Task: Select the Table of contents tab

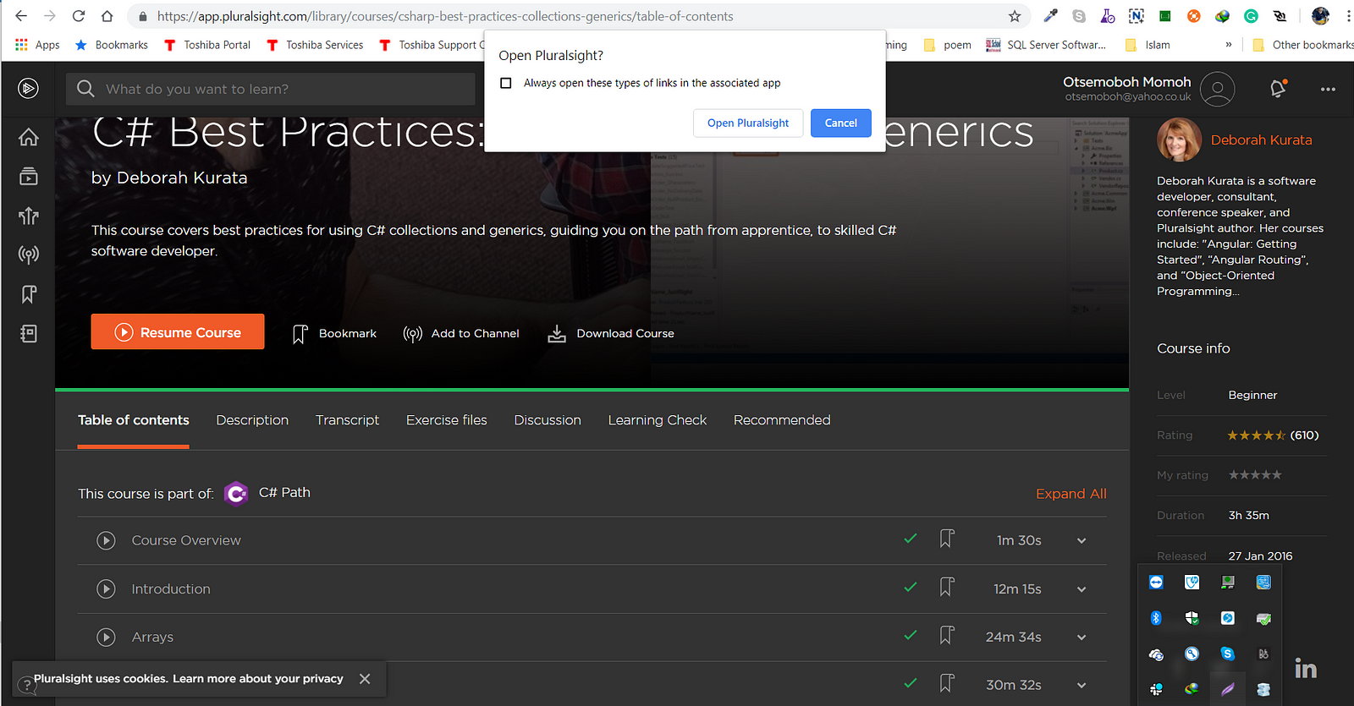Action: tap(134, 420)
